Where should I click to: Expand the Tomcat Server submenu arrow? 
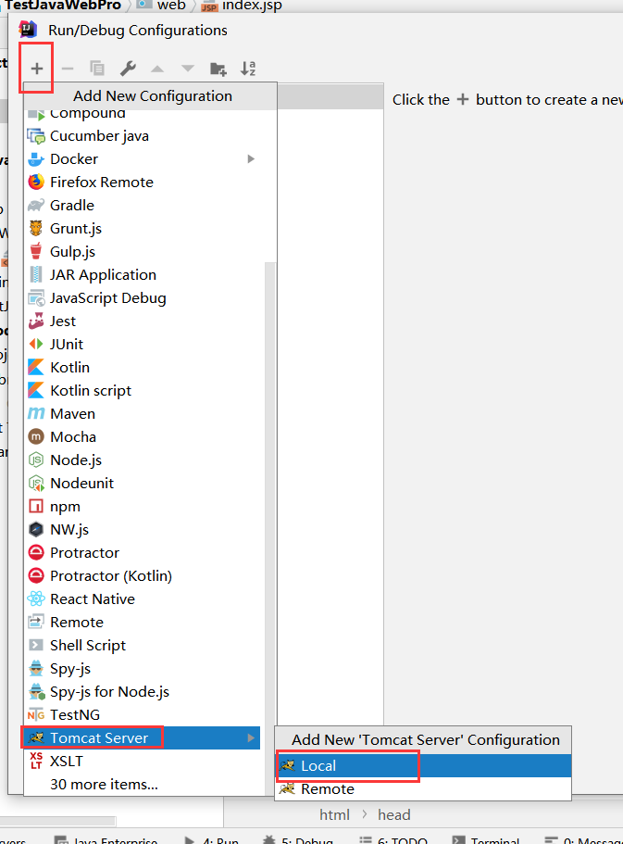[x=251, y=738]
